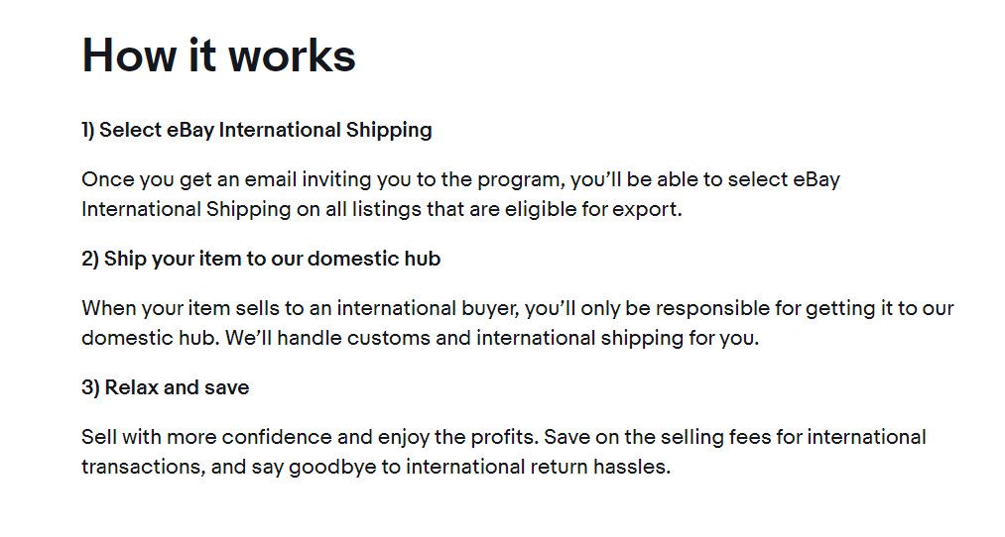Click the words "getting it to our"
The width and height of the screenshot is (1005, 537).
coord(880,308)
